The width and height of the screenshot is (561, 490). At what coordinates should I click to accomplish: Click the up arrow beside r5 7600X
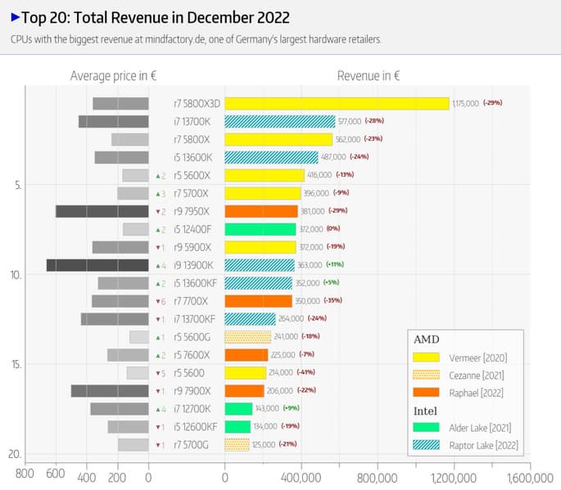click(158, 356)
